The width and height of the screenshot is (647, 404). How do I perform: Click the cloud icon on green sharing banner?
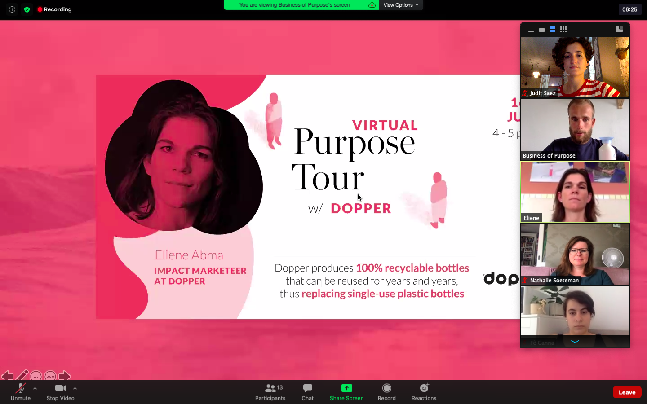click(x=372, y=5)
